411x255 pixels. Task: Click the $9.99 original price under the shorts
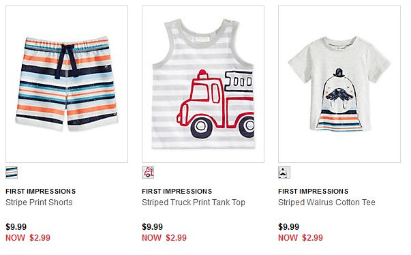(16, 226)
